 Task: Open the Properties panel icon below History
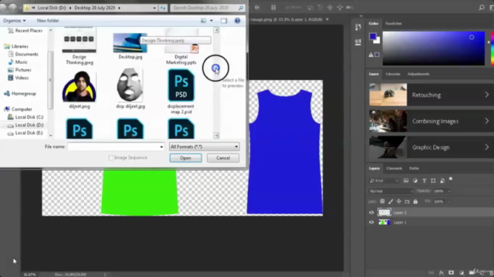tap(358, 42)
